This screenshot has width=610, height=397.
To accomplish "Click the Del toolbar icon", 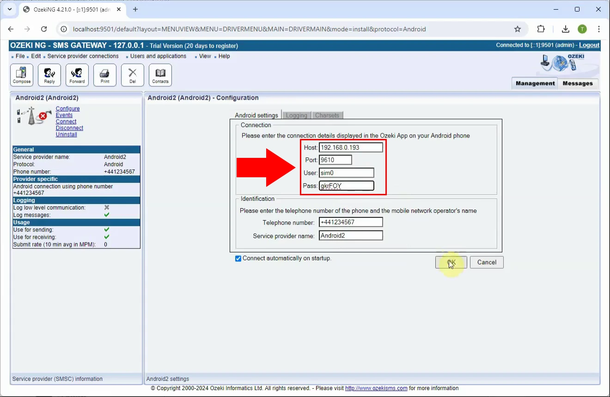I will click(133, 75).
